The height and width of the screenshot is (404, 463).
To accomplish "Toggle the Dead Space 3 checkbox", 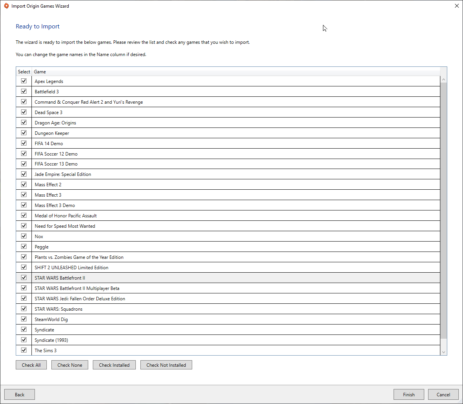I will click(24, 112).
